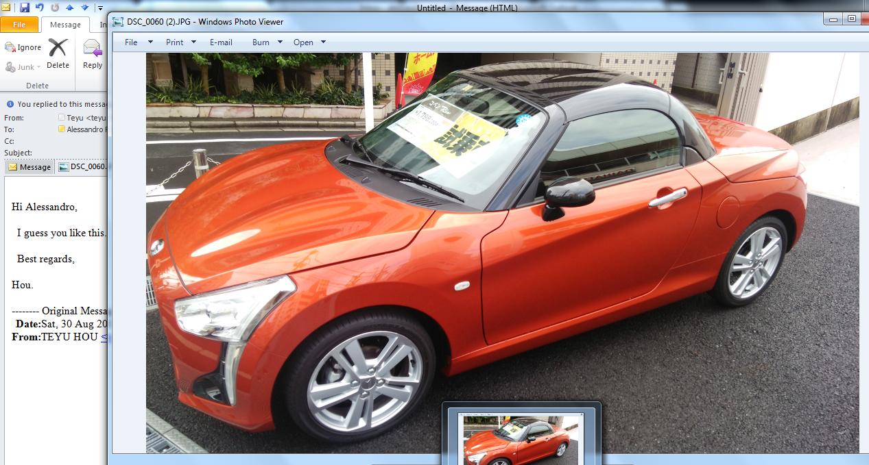Screen dimensions: 869x465
Task: Delete the email with the X icon
Action: pos(58,49)
